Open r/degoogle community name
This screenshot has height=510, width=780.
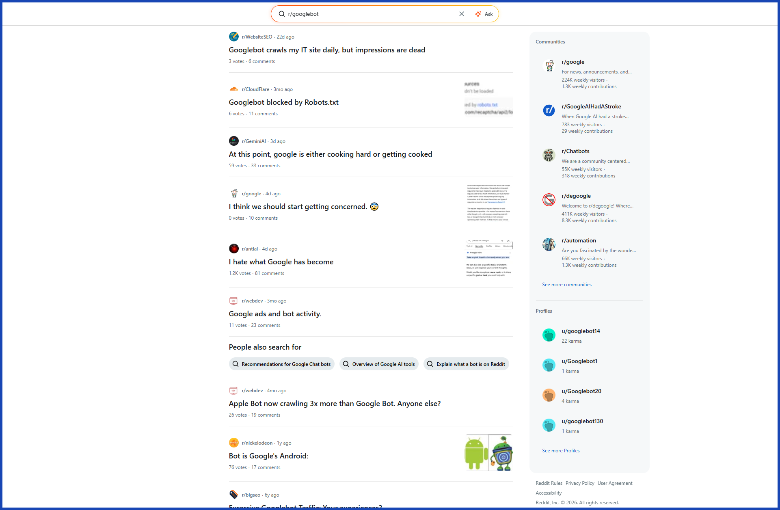pos(576,196)
